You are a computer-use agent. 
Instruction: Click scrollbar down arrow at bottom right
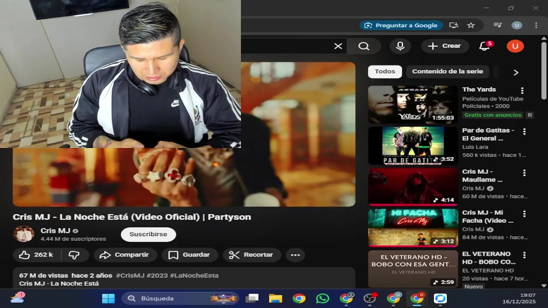(x=544, y=285)
